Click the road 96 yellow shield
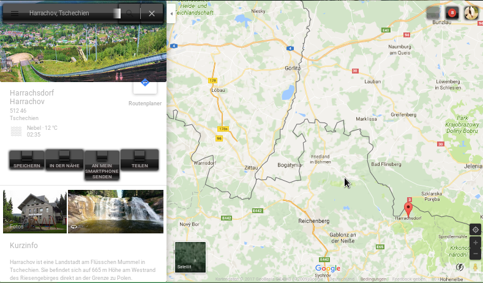Screen dimensions: 483x283 click(x=219, y=138)
